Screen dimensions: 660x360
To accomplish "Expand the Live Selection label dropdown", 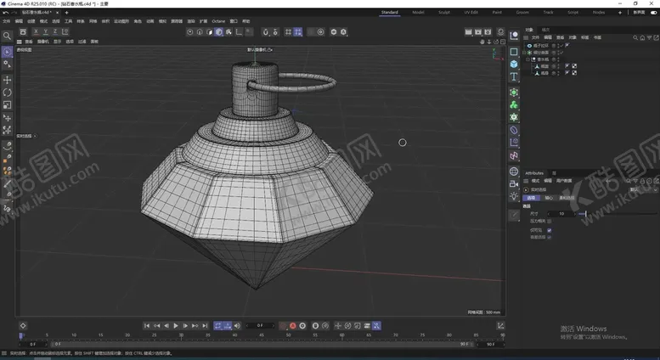I will coord(35,136).
